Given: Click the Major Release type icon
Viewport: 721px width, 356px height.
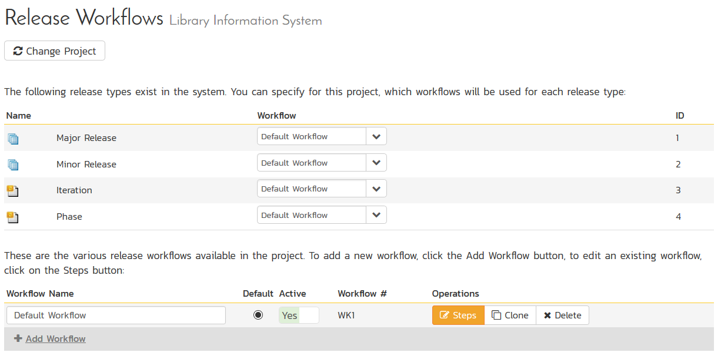Looking at the screenshot, I should pos(13,139).
